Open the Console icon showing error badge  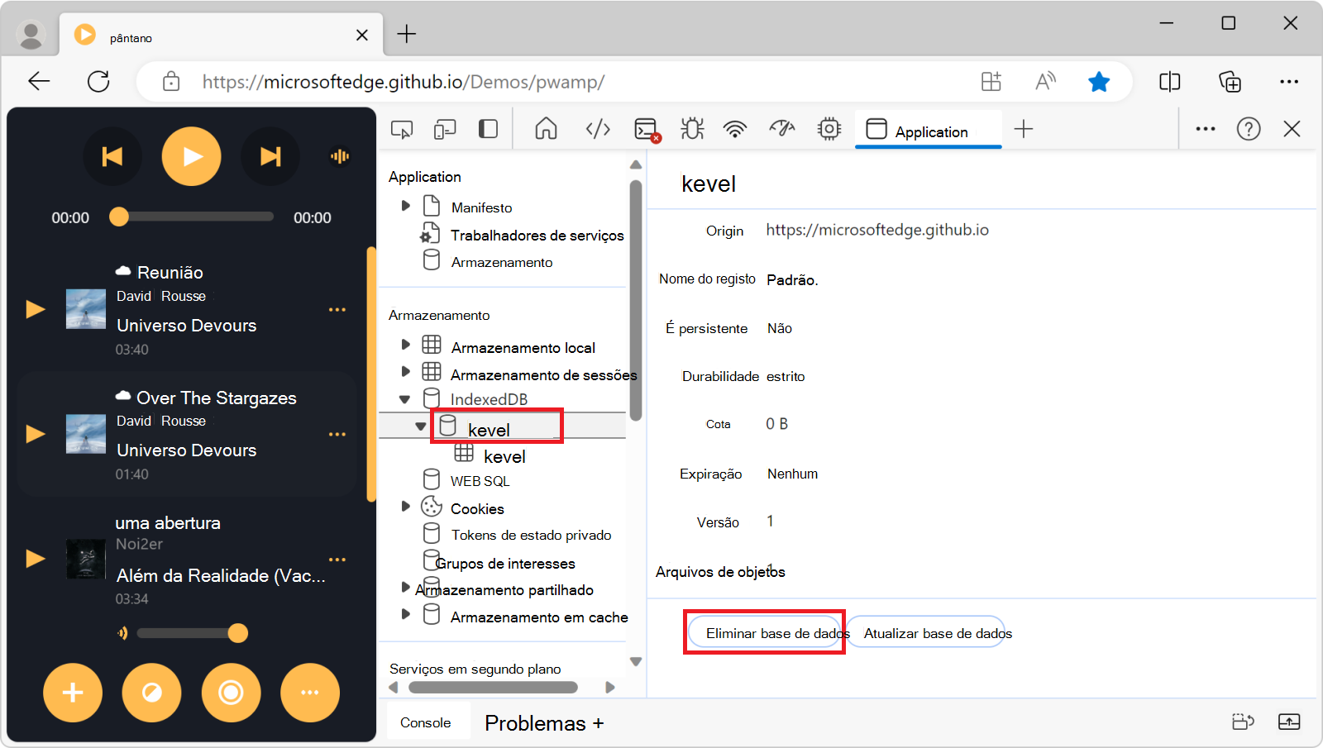(646, 129)
